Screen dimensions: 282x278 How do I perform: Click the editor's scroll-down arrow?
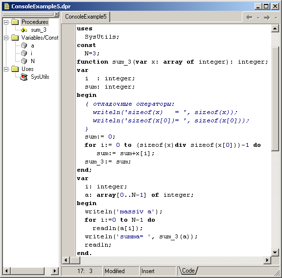[275, 252]
